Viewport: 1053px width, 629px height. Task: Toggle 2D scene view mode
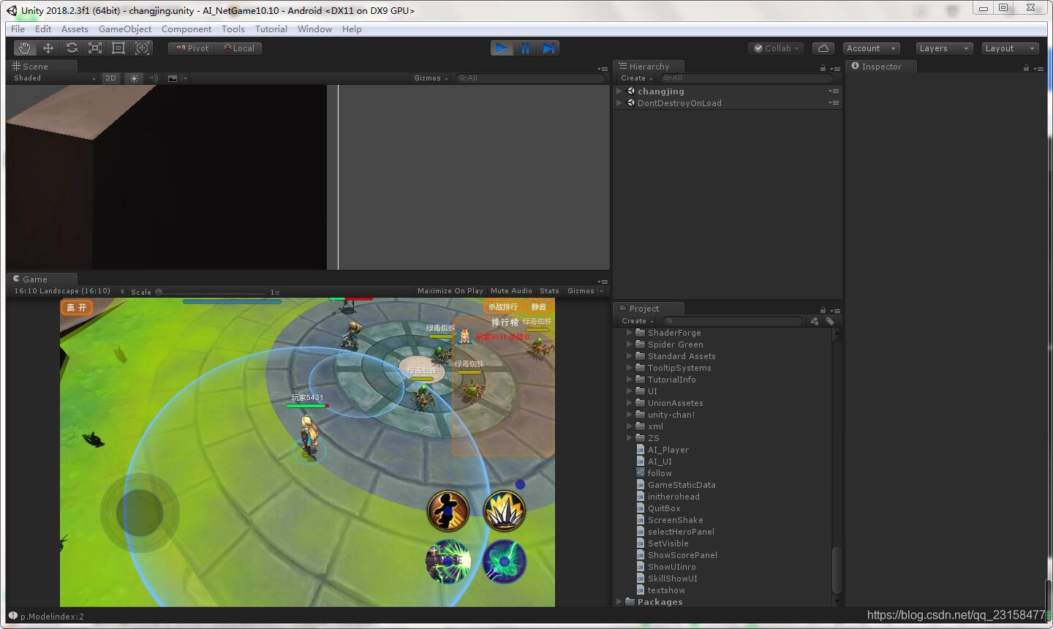coord(110,78)
